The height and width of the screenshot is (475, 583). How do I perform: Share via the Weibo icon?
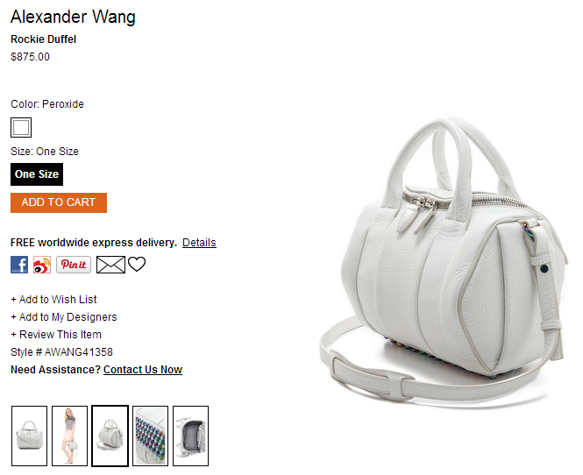(x=42, y=265)
